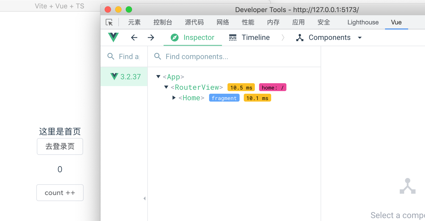This screenshot has height=221, width=425.
Task: Open the 控制台 DevTools tab
Action: 163,22
